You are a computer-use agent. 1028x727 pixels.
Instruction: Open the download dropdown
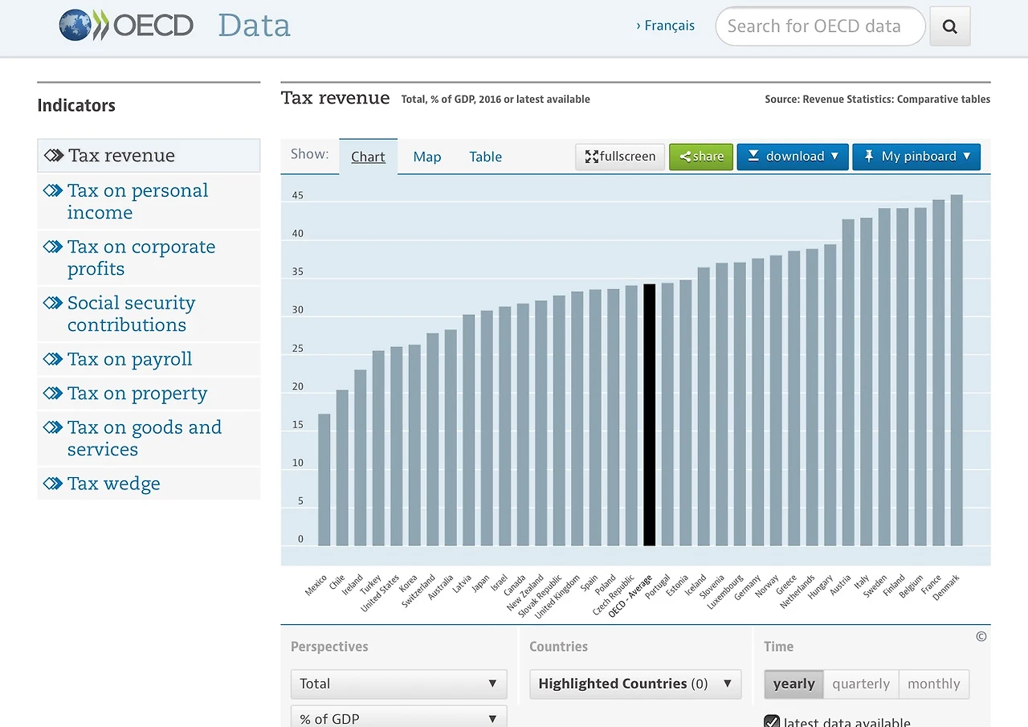(x=793, y=157)
